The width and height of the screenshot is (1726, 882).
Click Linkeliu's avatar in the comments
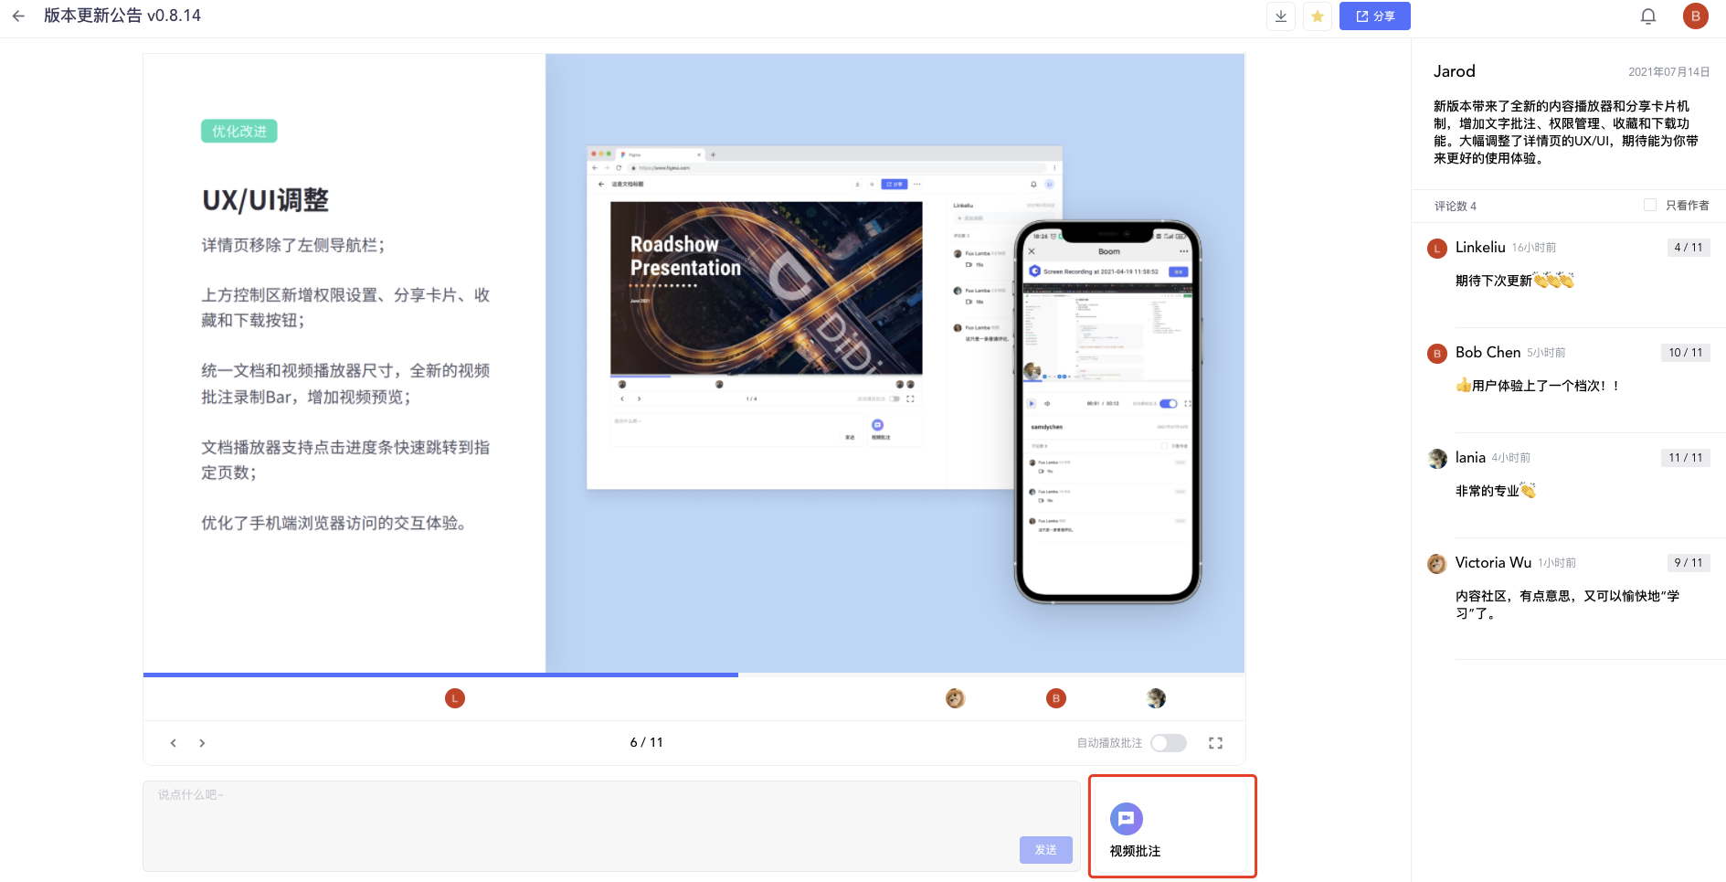click(x=1437, y=249)
